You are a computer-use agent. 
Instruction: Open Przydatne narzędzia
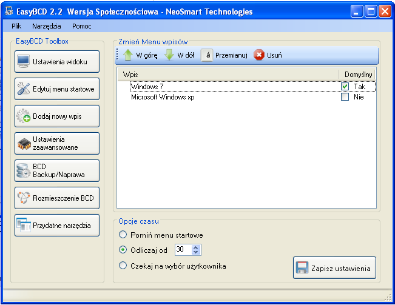pyautogui.click(x=57, y=225)
